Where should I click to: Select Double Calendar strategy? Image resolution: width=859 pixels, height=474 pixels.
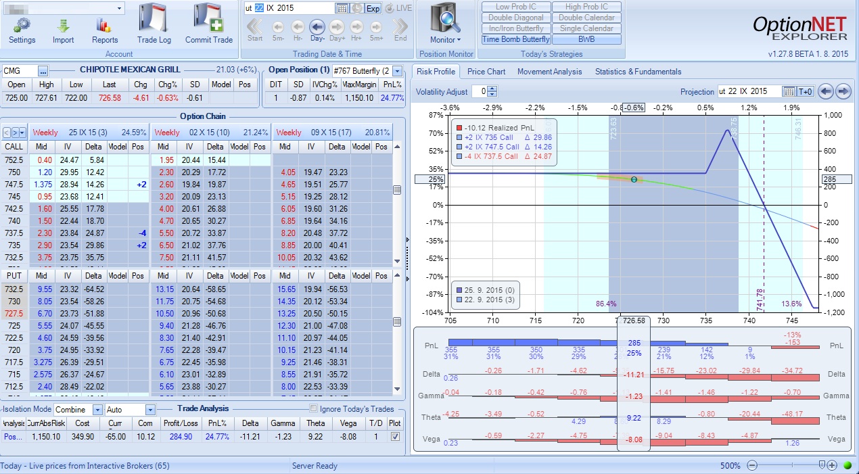pos(586,18)
